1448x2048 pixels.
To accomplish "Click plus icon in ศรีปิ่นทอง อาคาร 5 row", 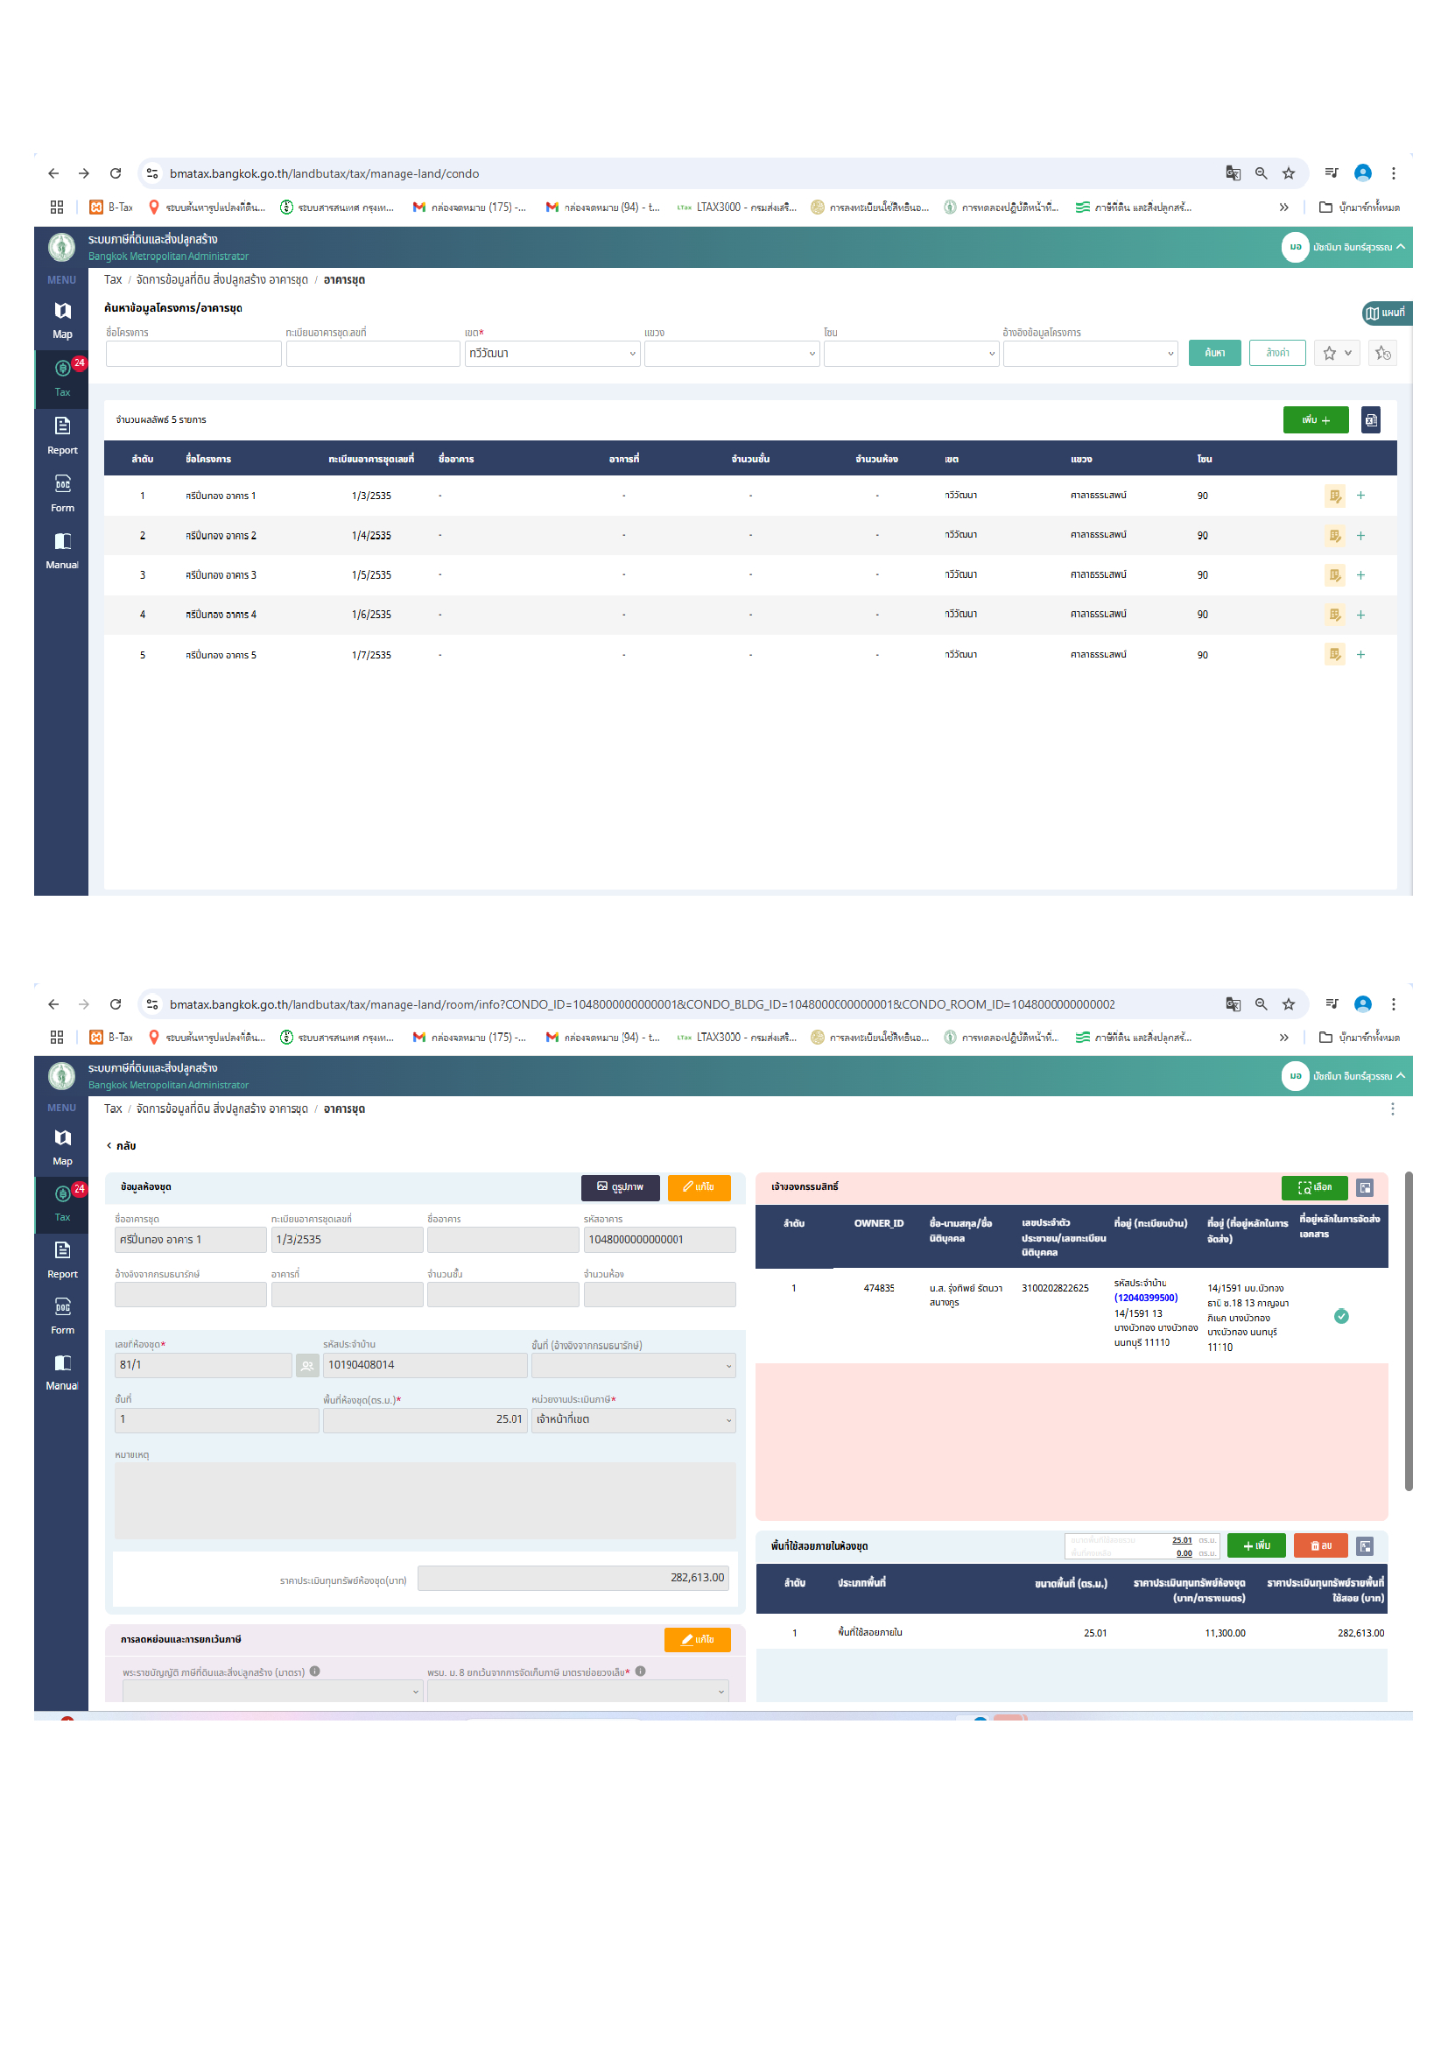I will pyautogui.click(x=1360, y=655).
